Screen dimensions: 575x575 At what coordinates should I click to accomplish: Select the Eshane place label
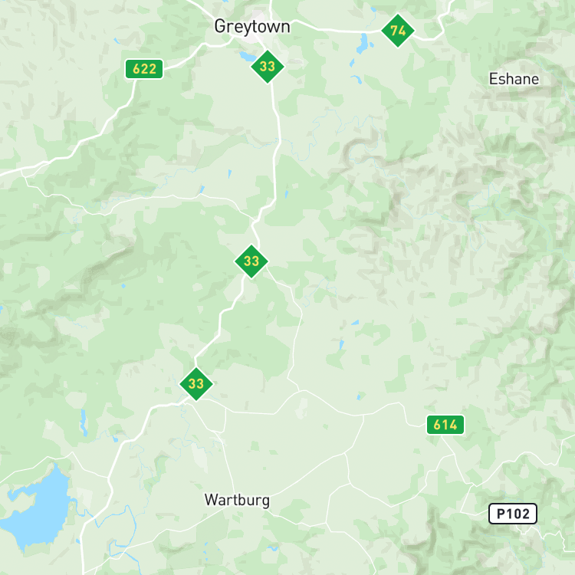514,79
